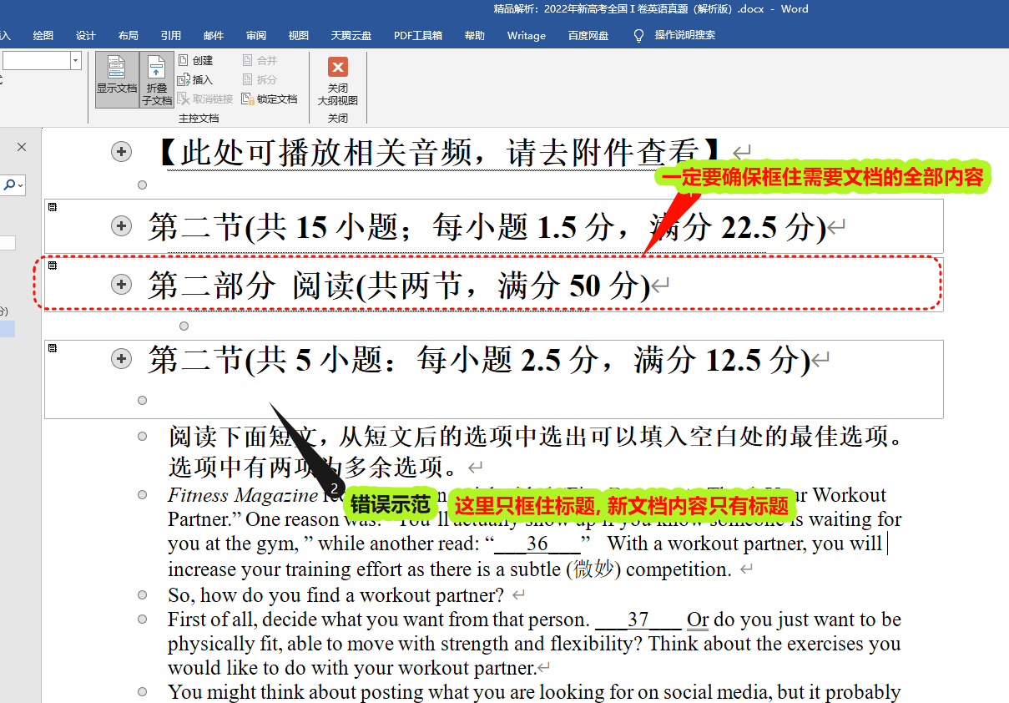This screenshot has width=1009, height=703.
Task: Select subdocument icon of 第二节(共 15 小题 box
Action: click(x=53, y=207)
